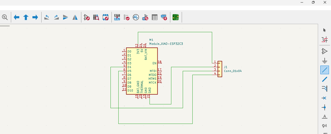331x134 pixels.
Task: Click pin number 18 next to EN
Action: 159,62
